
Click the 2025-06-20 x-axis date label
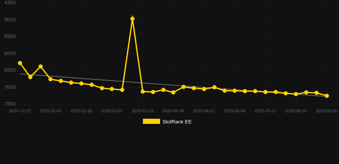(327, 111)
